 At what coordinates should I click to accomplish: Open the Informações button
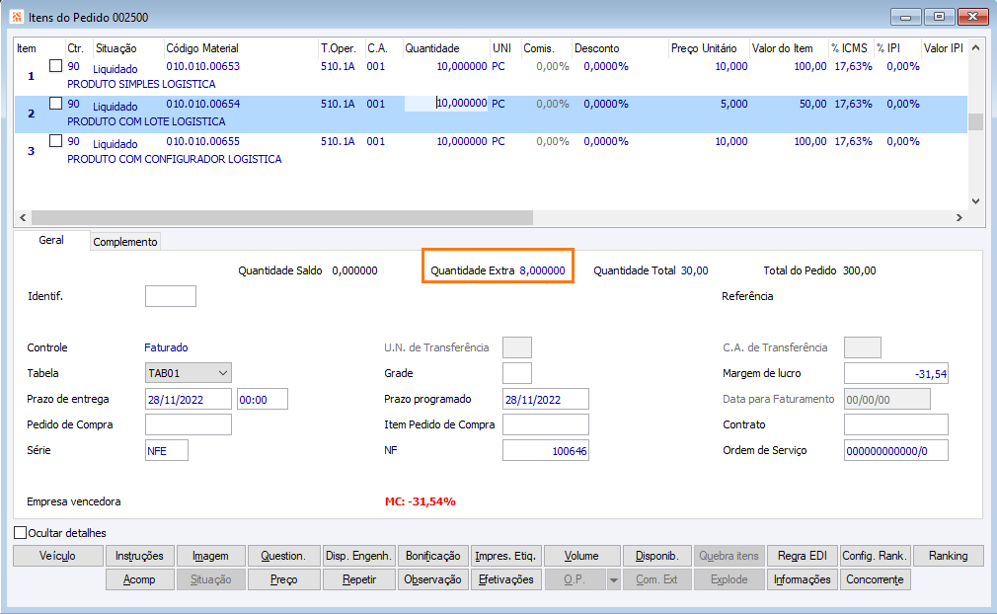[803, 579]
